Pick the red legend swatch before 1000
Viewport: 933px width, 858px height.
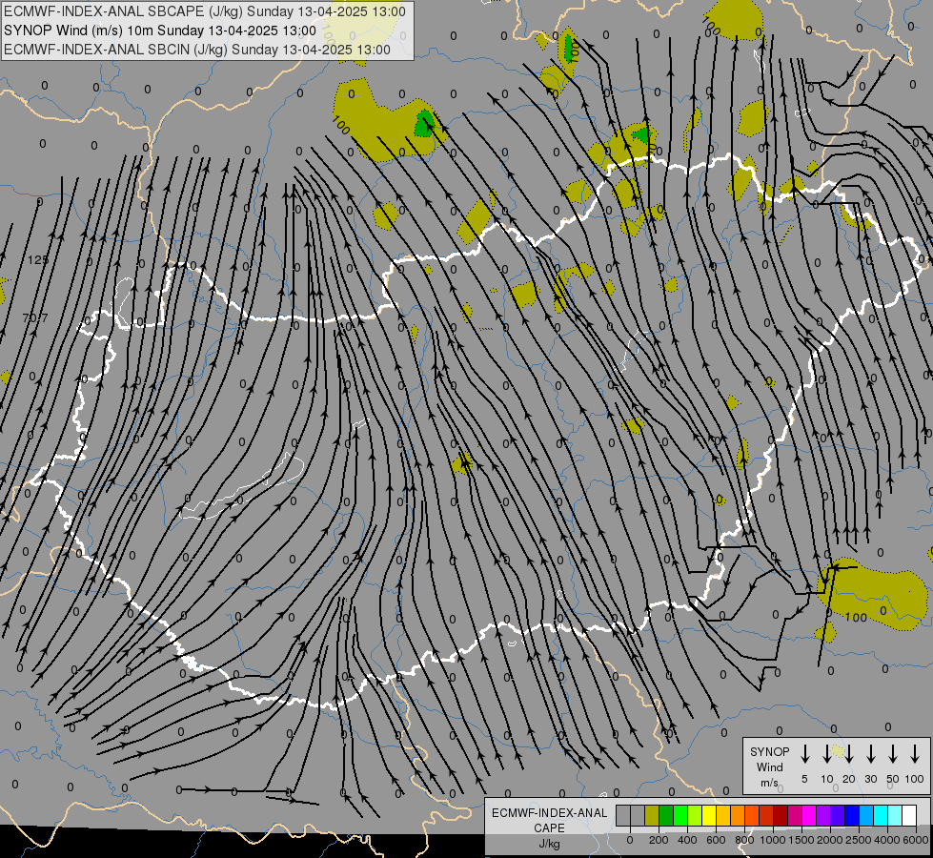766,815
